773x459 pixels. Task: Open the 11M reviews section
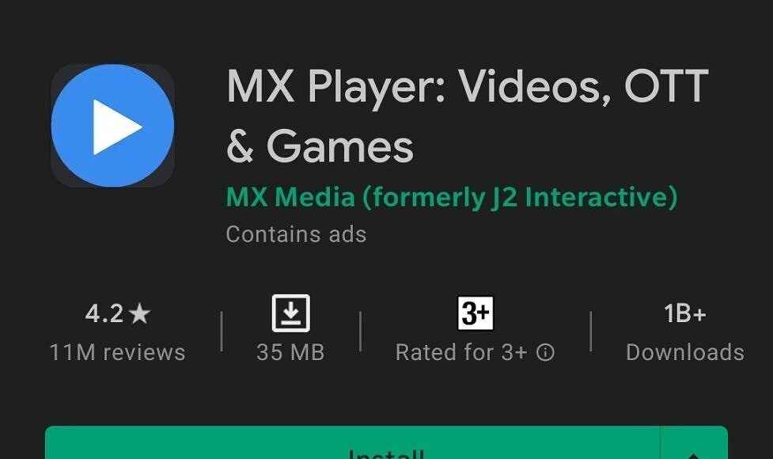pos(117,352)
